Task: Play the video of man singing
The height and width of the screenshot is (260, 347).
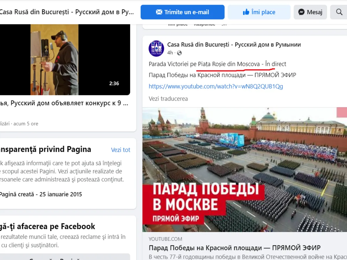Action: pyautogui.click(x=65, y=60)
